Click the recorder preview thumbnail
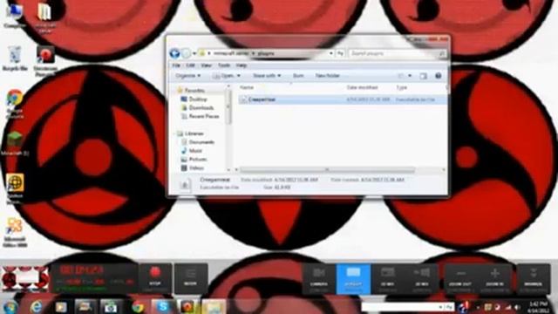This screenshot has height=314, width=558. [24, 278]
